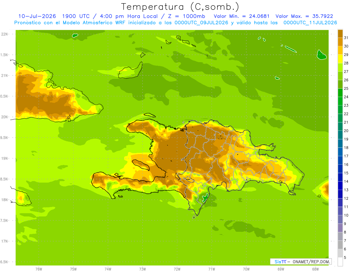This screenshot has width=354, height=273.
Task: Click the 19N latitude axis label
Action: 5,158
